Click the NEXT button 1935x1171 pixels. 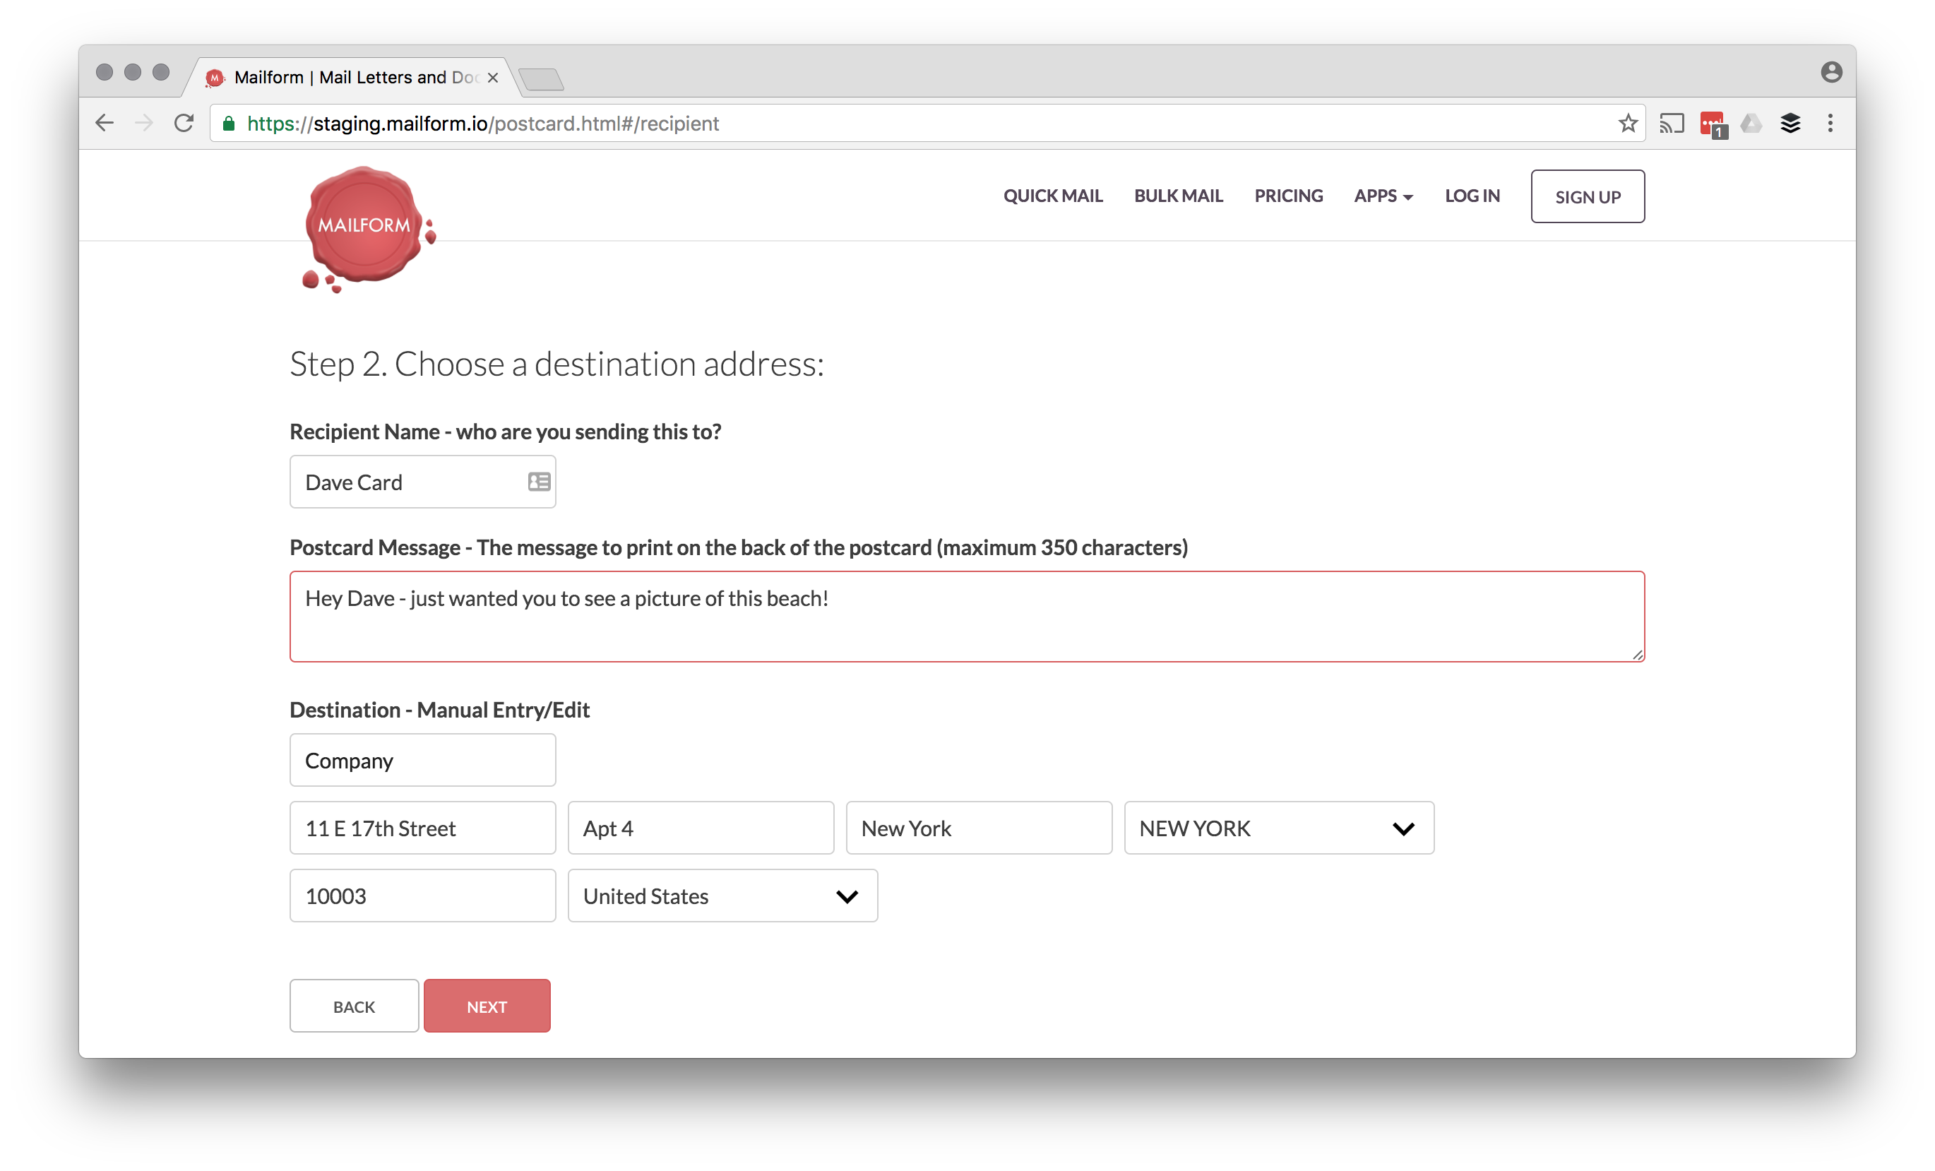486,1006
